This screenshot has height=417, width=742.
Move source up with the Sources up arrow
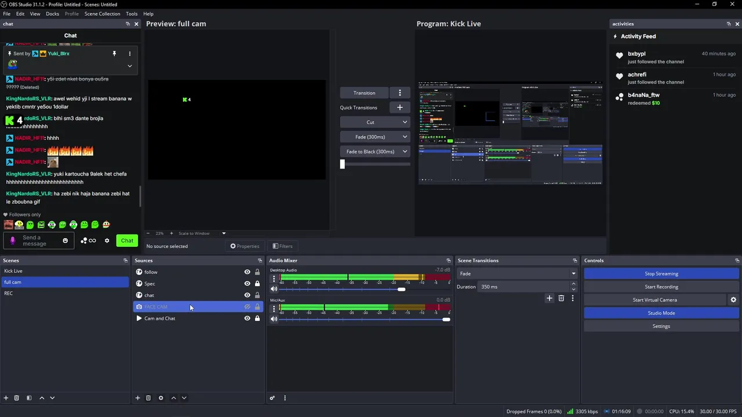tap(173, 398)
